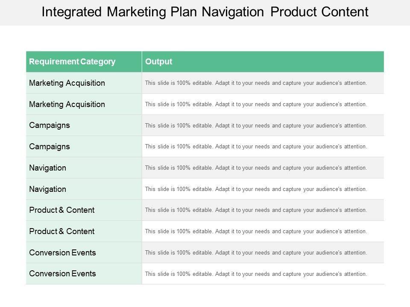This screenshot has height=307, width=410.
Task: Select the Output column header
Action: tap(159, 61)
